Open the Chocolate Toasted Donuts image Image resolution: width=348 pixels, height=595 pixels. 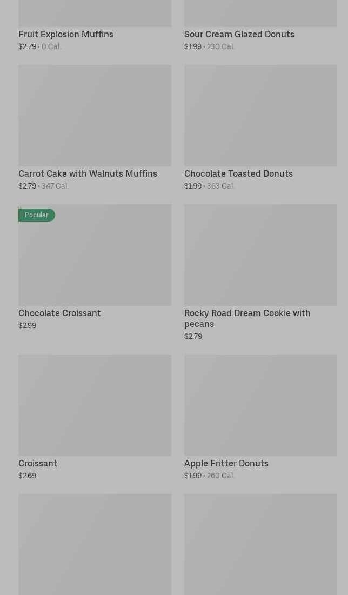tap(260, 115)
